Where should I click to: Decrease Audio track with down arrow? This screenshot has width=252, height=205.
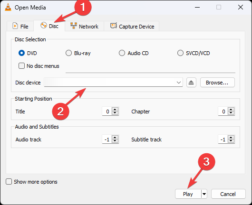point(115,141)
